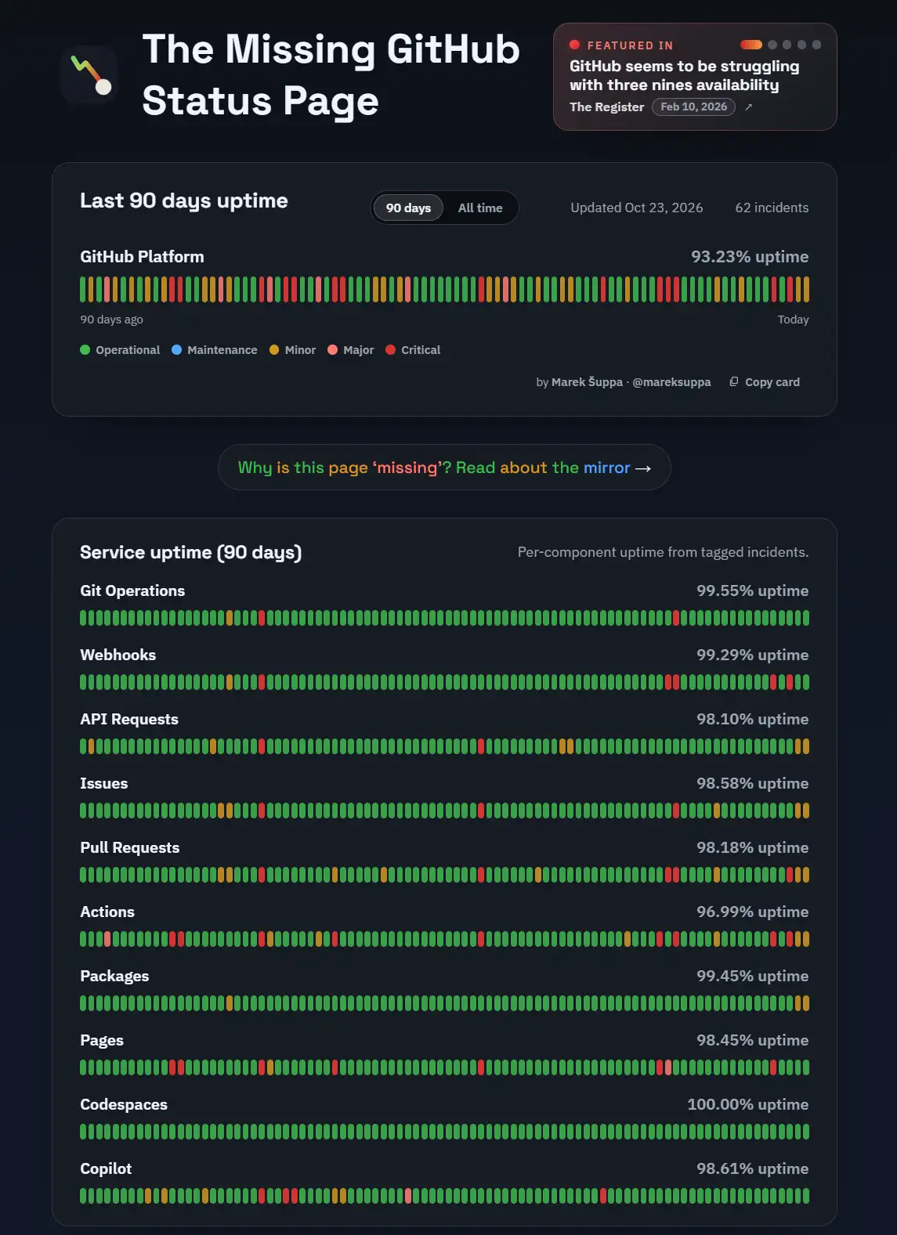
Task: Open the external link arrow beside Feb 10, 2026
Action: [x=748, y=107]
